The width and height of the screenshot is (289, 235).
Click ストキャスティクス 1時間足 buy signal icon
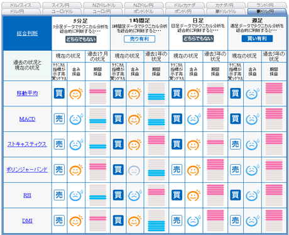118,144
